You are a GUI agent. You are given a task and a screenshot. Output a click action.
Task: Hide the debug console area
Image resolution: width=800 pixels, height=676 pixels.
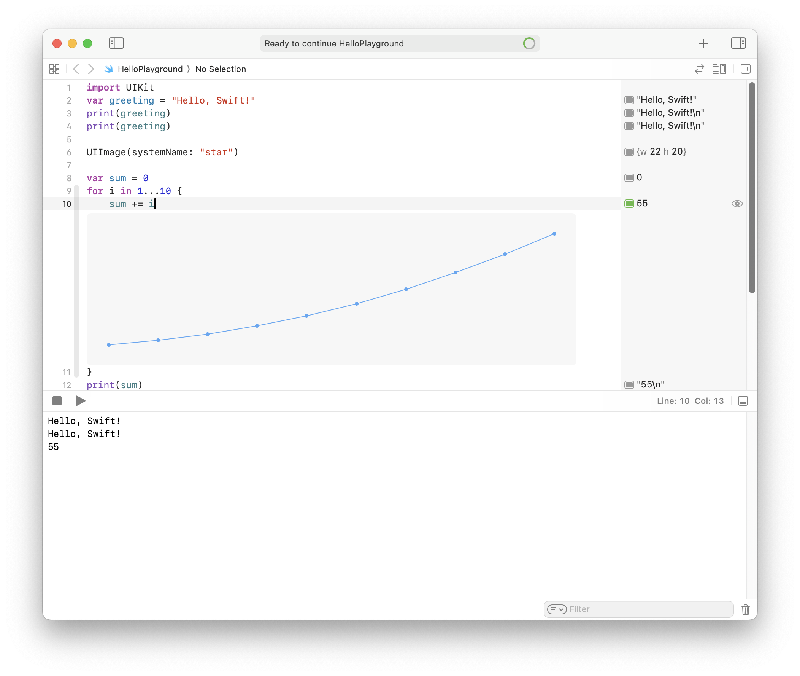pos(743,401)
